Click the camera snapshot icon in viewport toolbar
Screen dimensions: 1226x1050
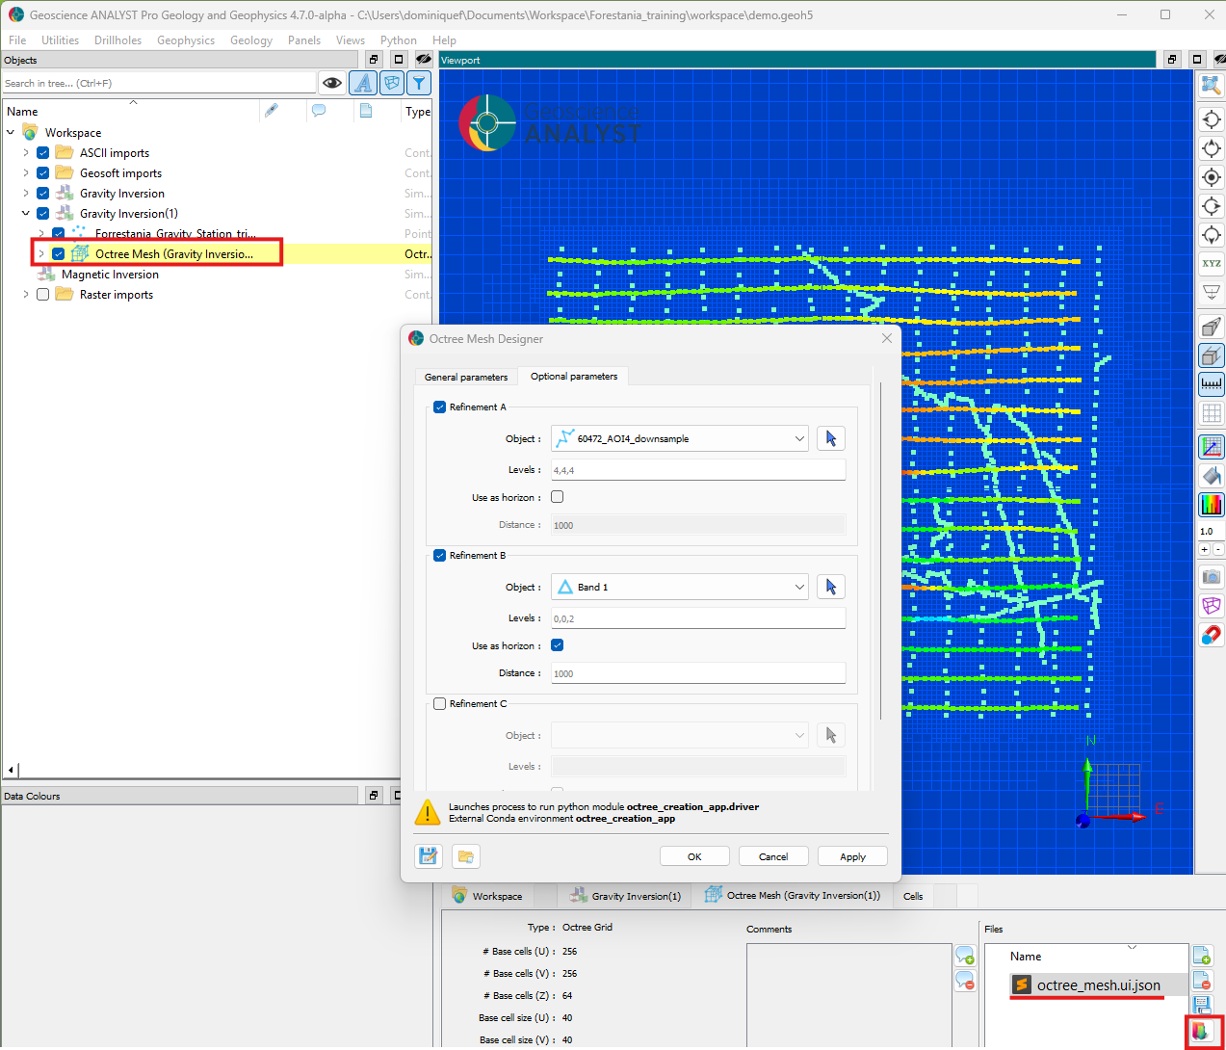pos(1211,577)
